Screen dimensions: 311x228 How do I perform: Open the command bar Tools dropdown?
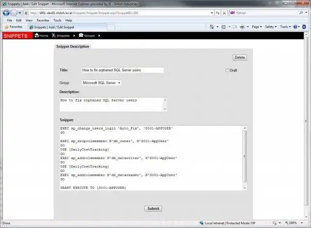pyautogui.click(x=285, y=27)
